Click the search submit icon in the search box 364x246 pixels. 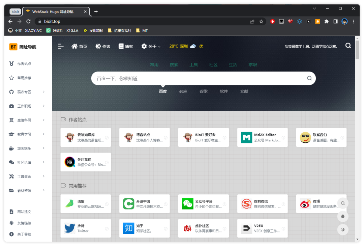[309, 78]
